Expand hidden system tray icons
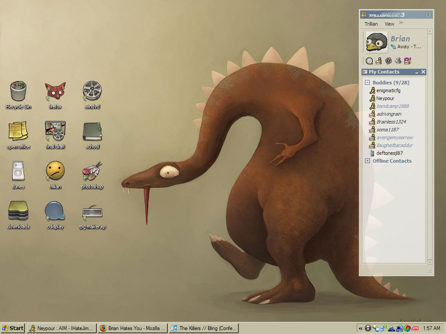 pyautogui.click(x=361, y=328)
